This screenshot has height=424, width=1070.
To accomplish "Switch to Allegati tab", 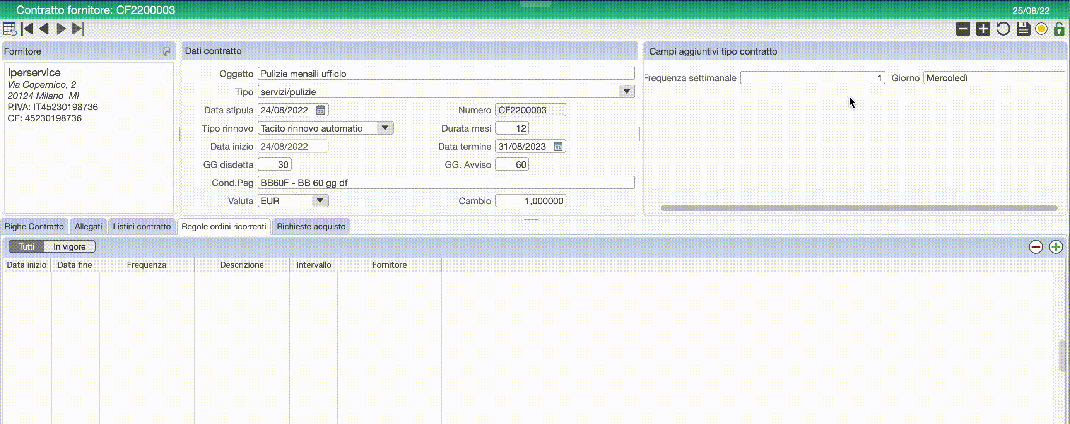I will 88,227.
